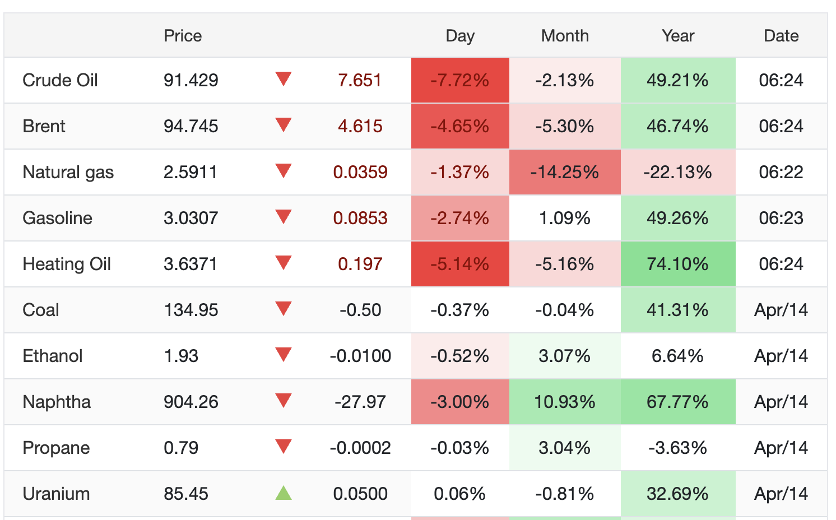The width and height of the screenshot is (836, 520).
Task: Click Heating Oil's 74.10% year cell
Action: click(677, 264)
